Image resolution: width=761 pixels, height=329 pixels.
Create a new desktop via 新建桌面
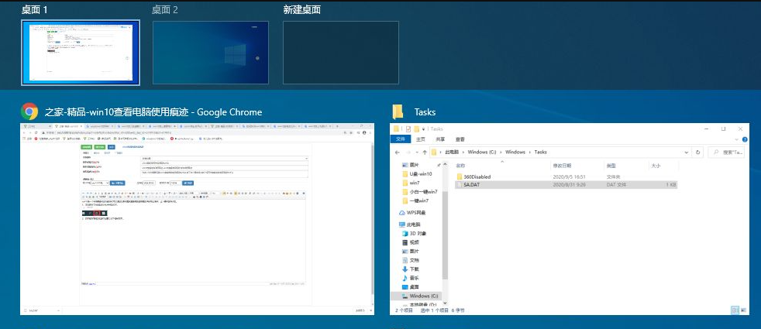point(340,53)
